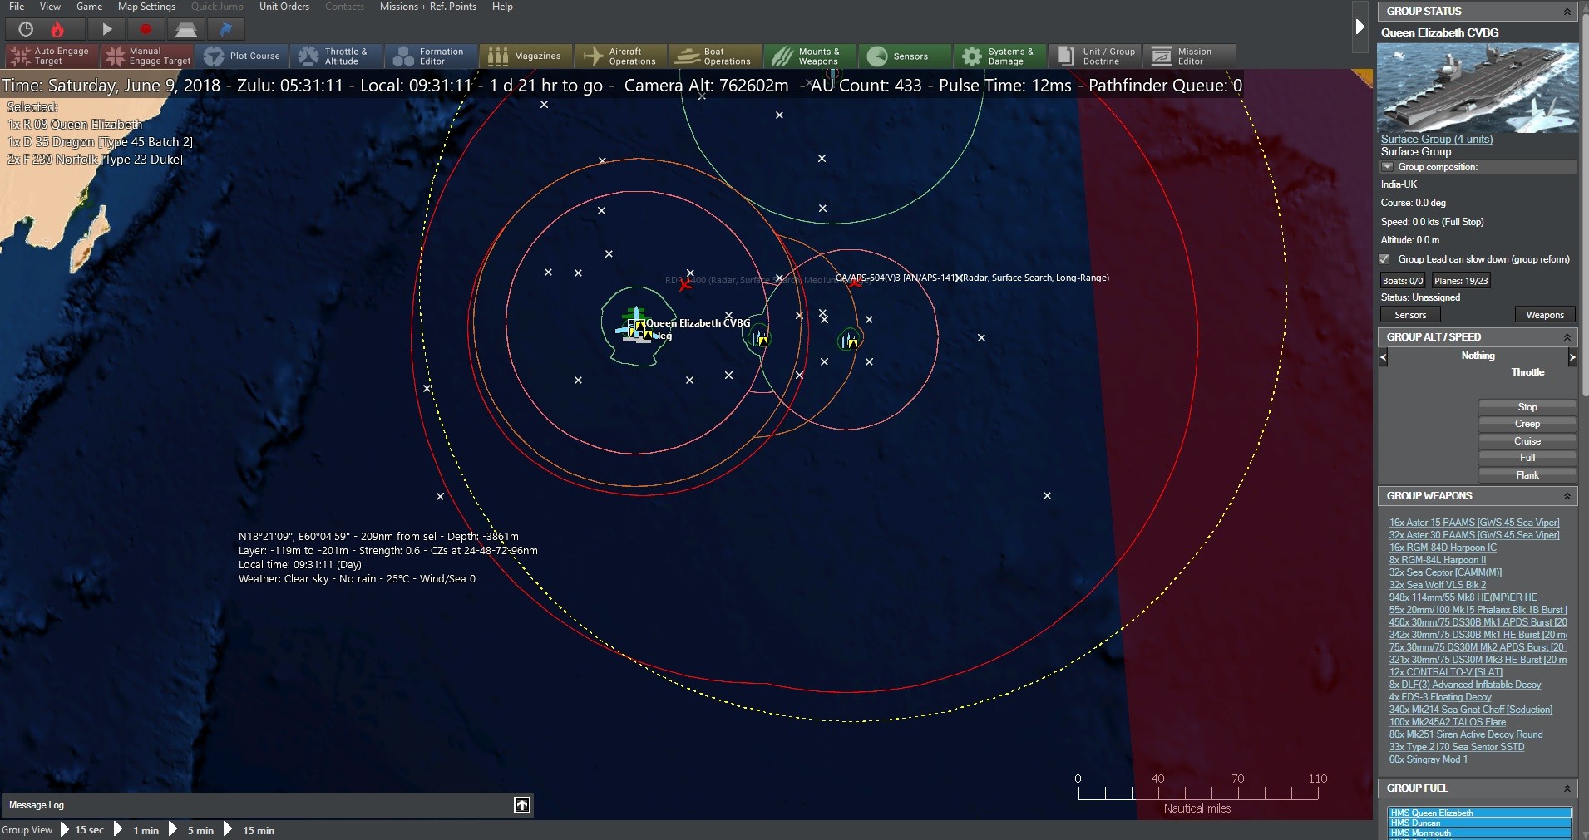
Task: Collapse the Group Fuel section
Action: click(x=1567, y=788)
